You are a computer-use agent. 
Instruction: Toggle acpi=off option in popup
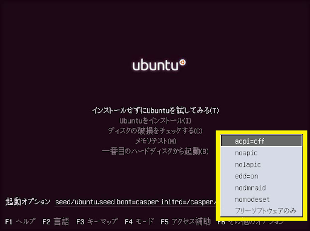262,141
